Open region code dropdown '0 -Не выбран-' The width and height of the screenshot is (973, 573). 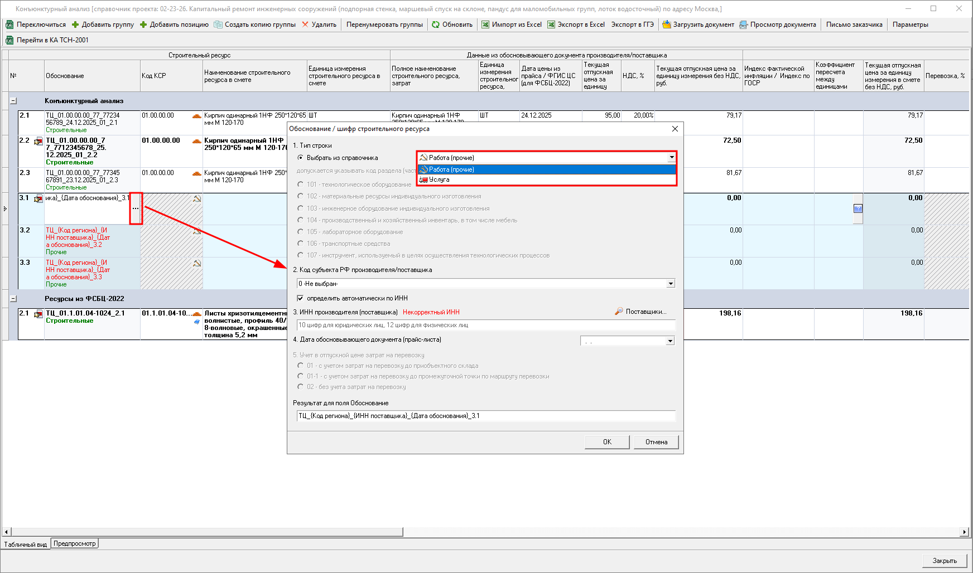[x=671, y=284]
